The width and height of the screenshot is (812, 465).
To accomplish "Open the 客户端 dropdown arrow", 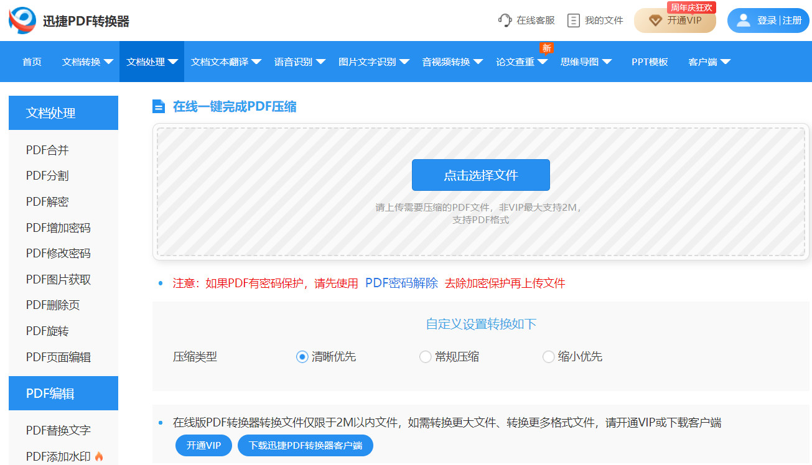I will [725, 62].
